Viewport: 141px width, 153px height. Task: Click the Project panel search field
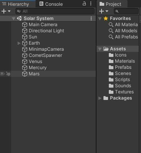126,11
